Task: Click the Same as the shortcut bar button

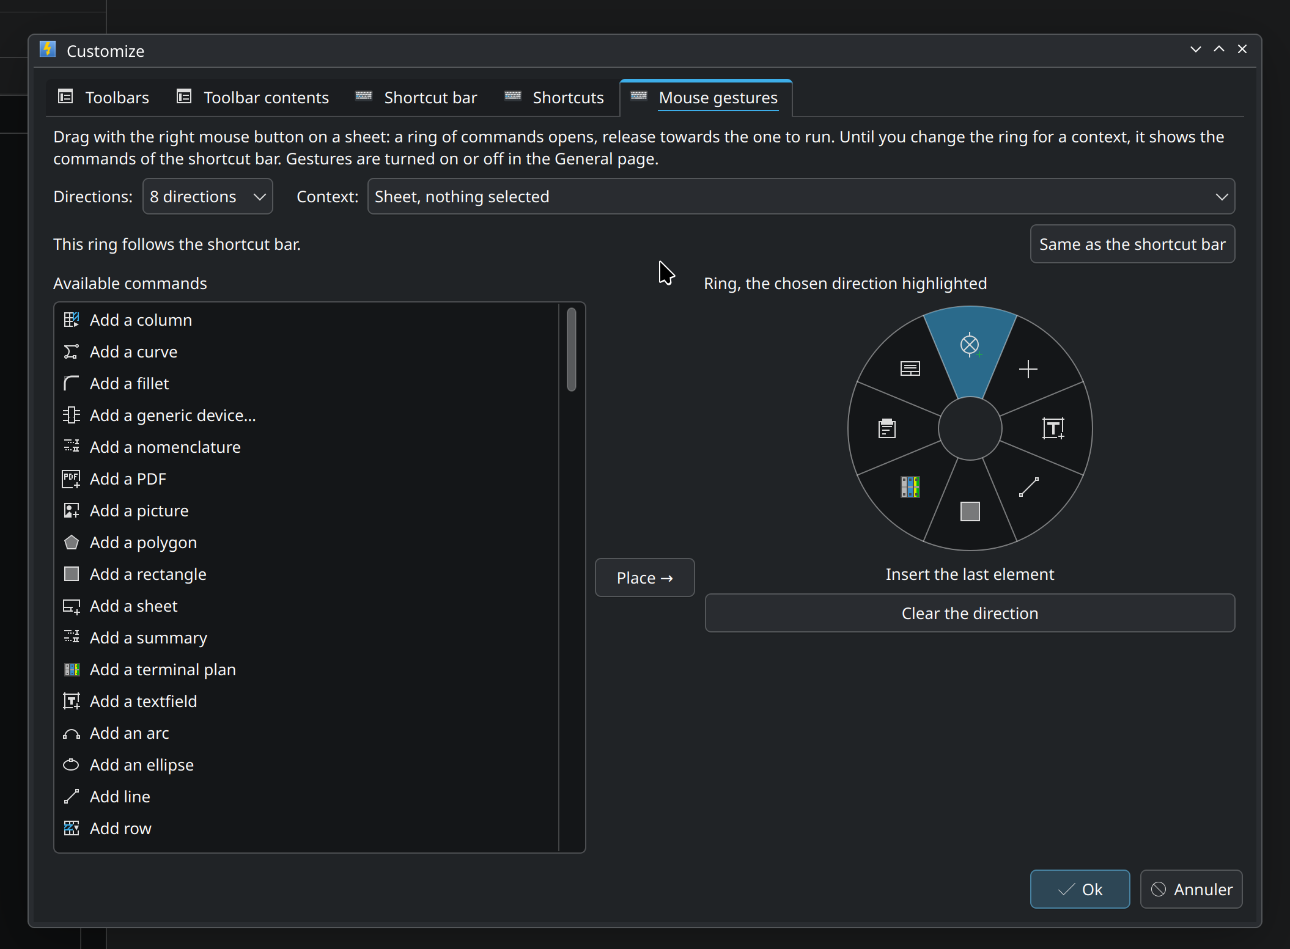Action: (1132, 244)
